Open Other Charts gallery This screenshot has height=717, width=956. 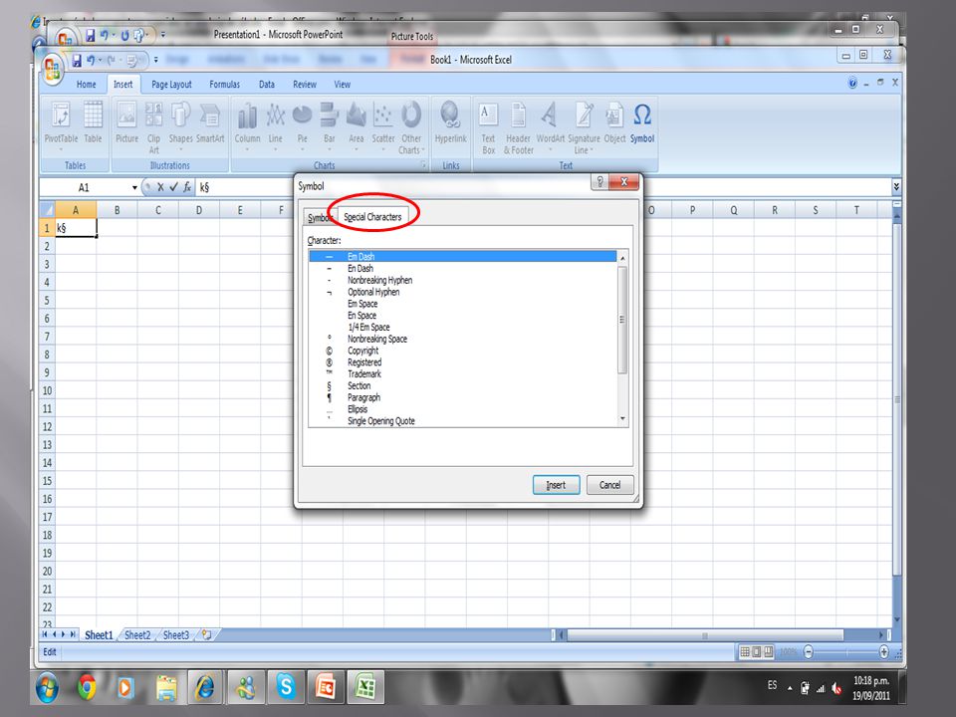pyautogui.click(x=411, y=126)
